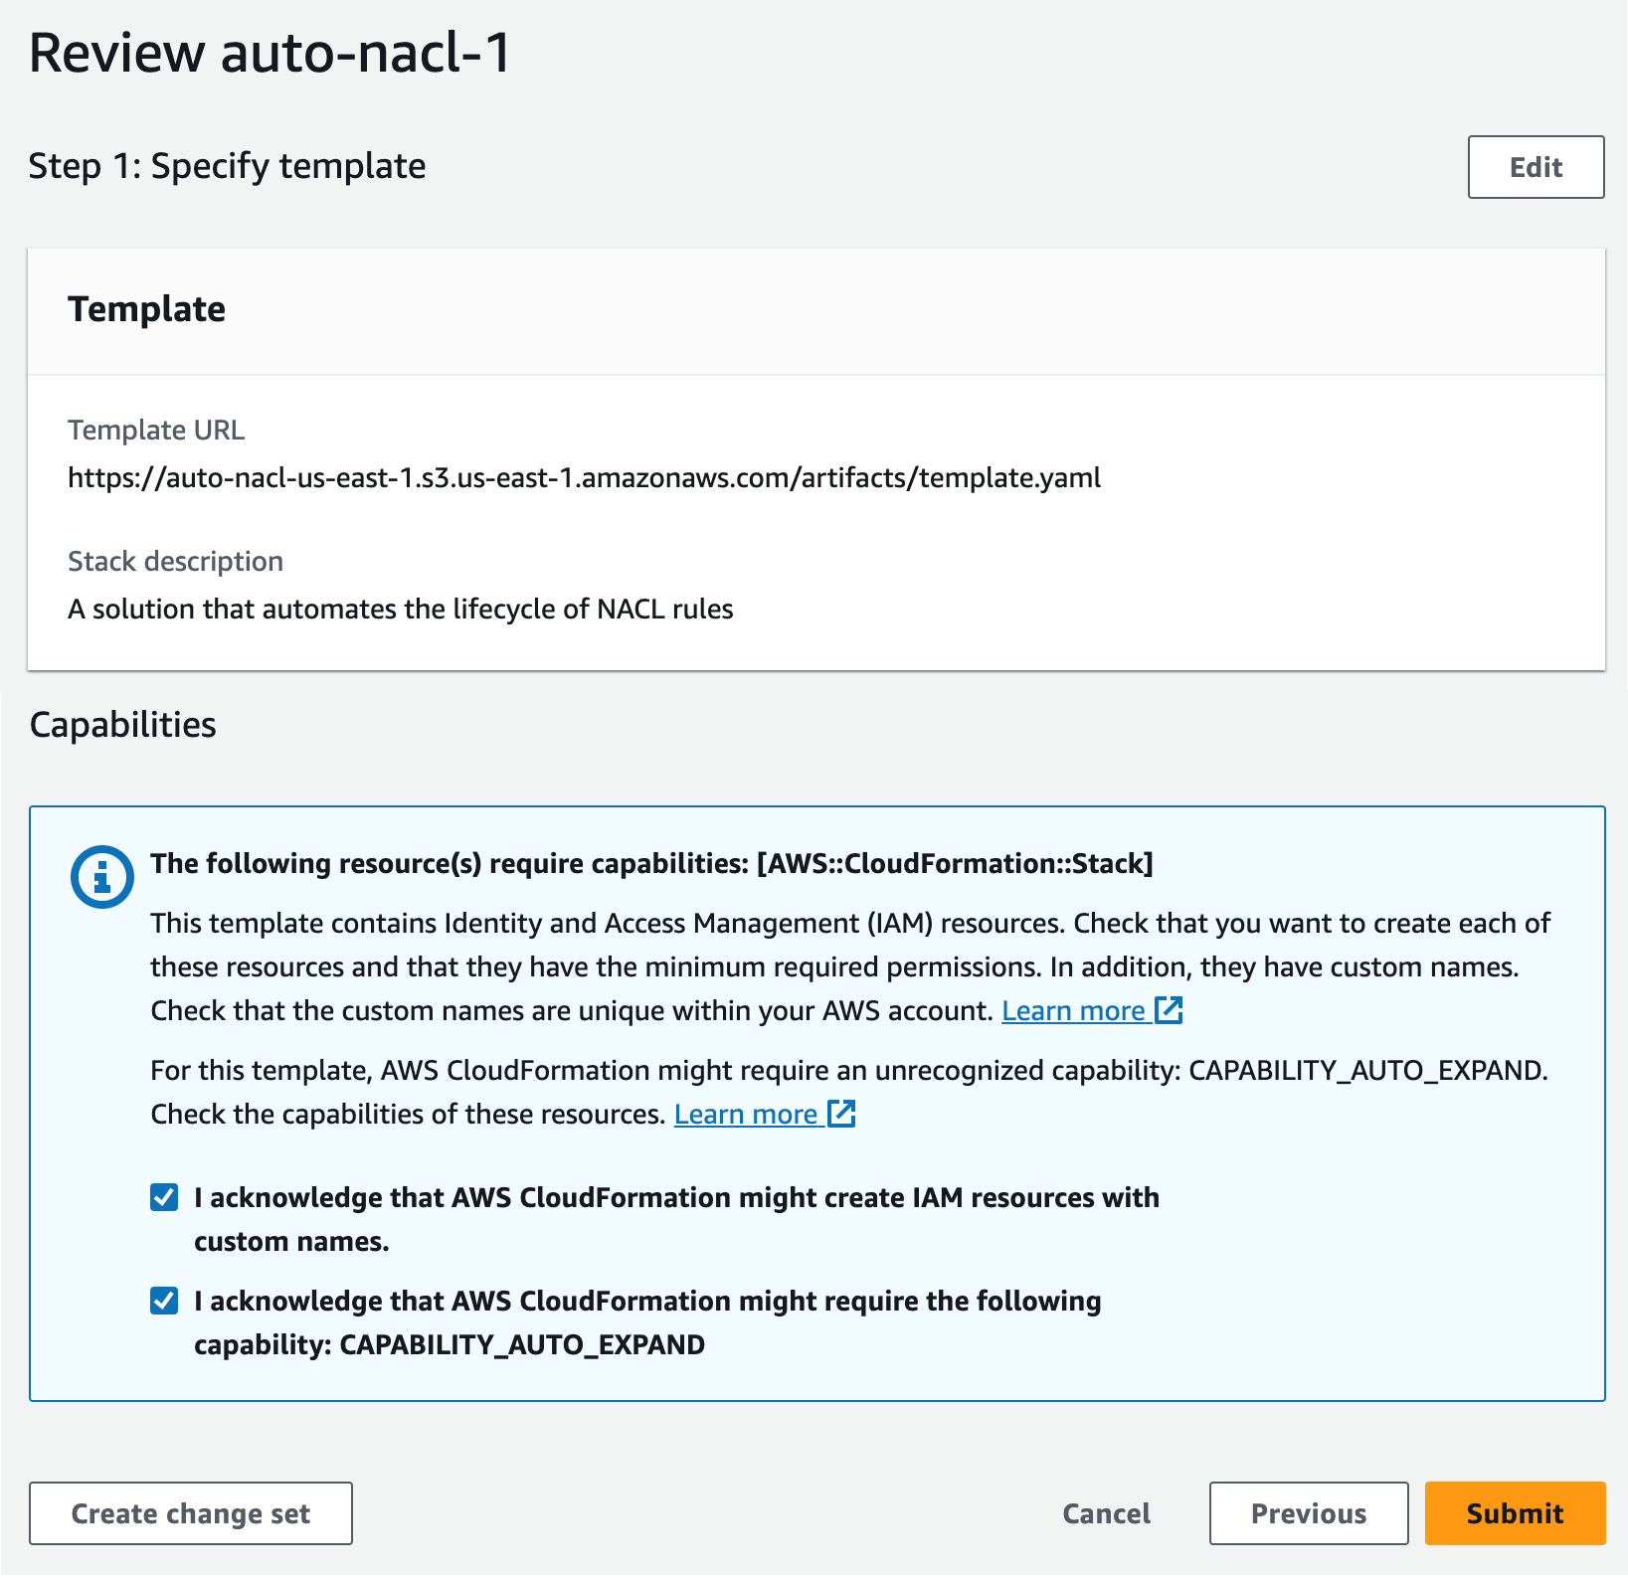Viewport: 1628px width, 1578px height.
Task: Click the Step 1: Specify template heading
Action: 227,166
